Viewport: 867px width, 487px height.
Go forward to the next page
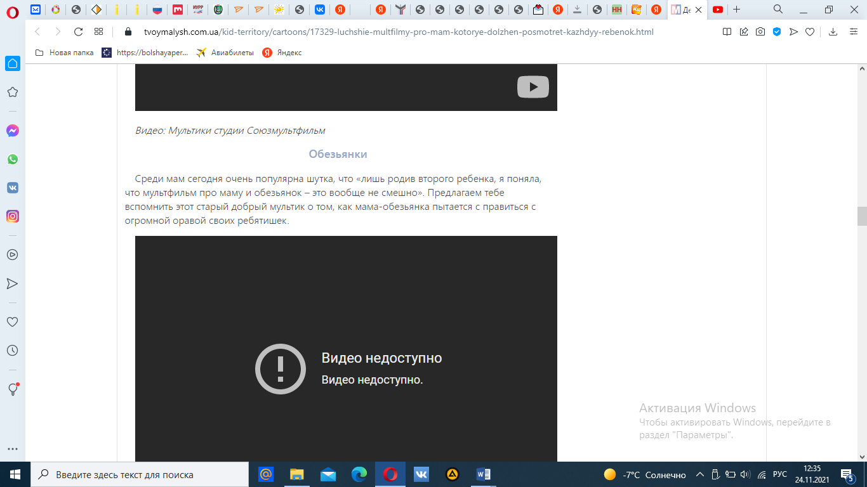pyautogui.click(x=58, y=32)
